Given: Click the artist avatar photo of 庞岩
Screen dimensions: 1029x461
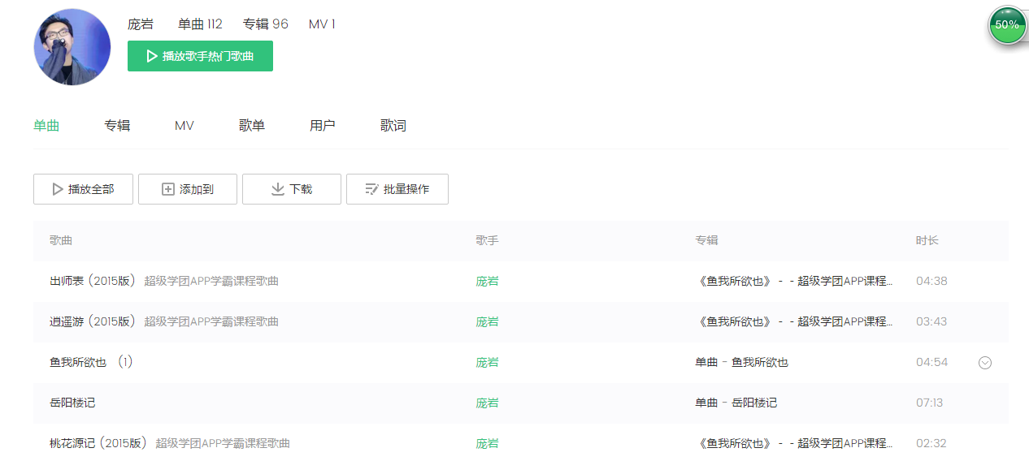Looking at the screenshot, I should pyautogui.click(x=72, y=47).
